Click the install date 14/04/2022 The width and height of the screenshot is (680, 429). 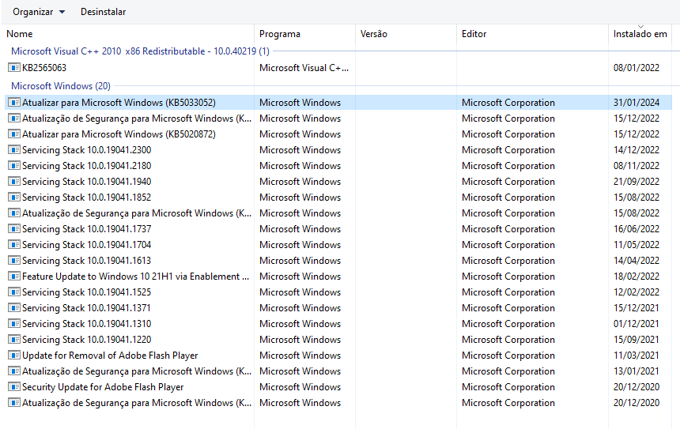(637, 261)
